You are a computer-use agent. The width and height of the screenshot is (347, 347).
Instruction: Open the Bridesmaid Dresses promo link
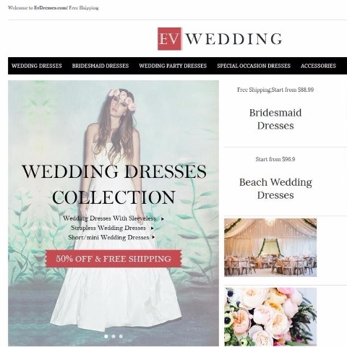275,119
